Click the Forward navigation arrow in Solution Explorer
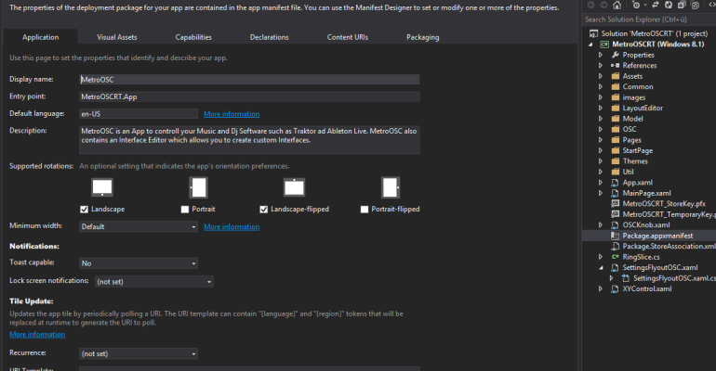The image size is (716, 371). 603,5
